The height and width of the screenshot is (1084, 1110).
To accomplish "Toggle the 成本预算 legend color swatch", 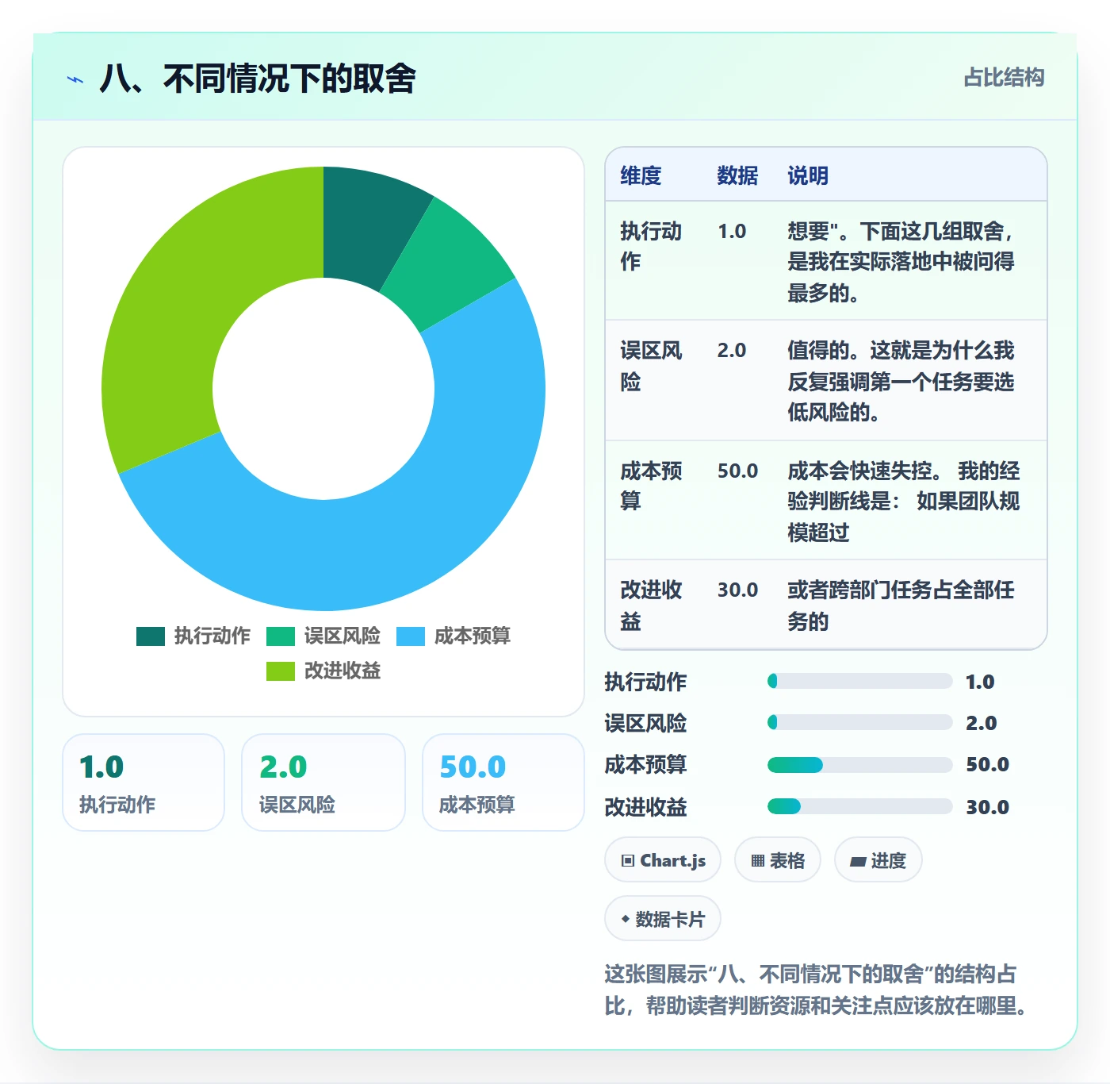I will click(x=411, y=636).
